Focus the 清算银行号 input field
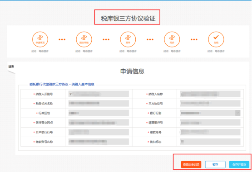Image resolution: width=252 pixels, height=172 pixels. pos(210,123)
